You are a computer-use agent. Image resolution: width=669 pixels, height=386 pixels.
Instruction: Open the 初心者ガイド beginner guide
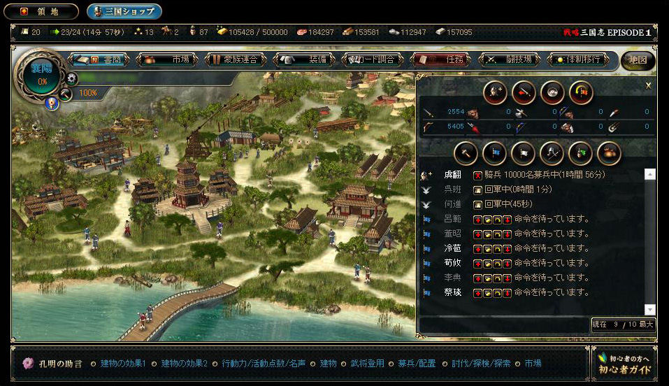(x=624, y=363)
